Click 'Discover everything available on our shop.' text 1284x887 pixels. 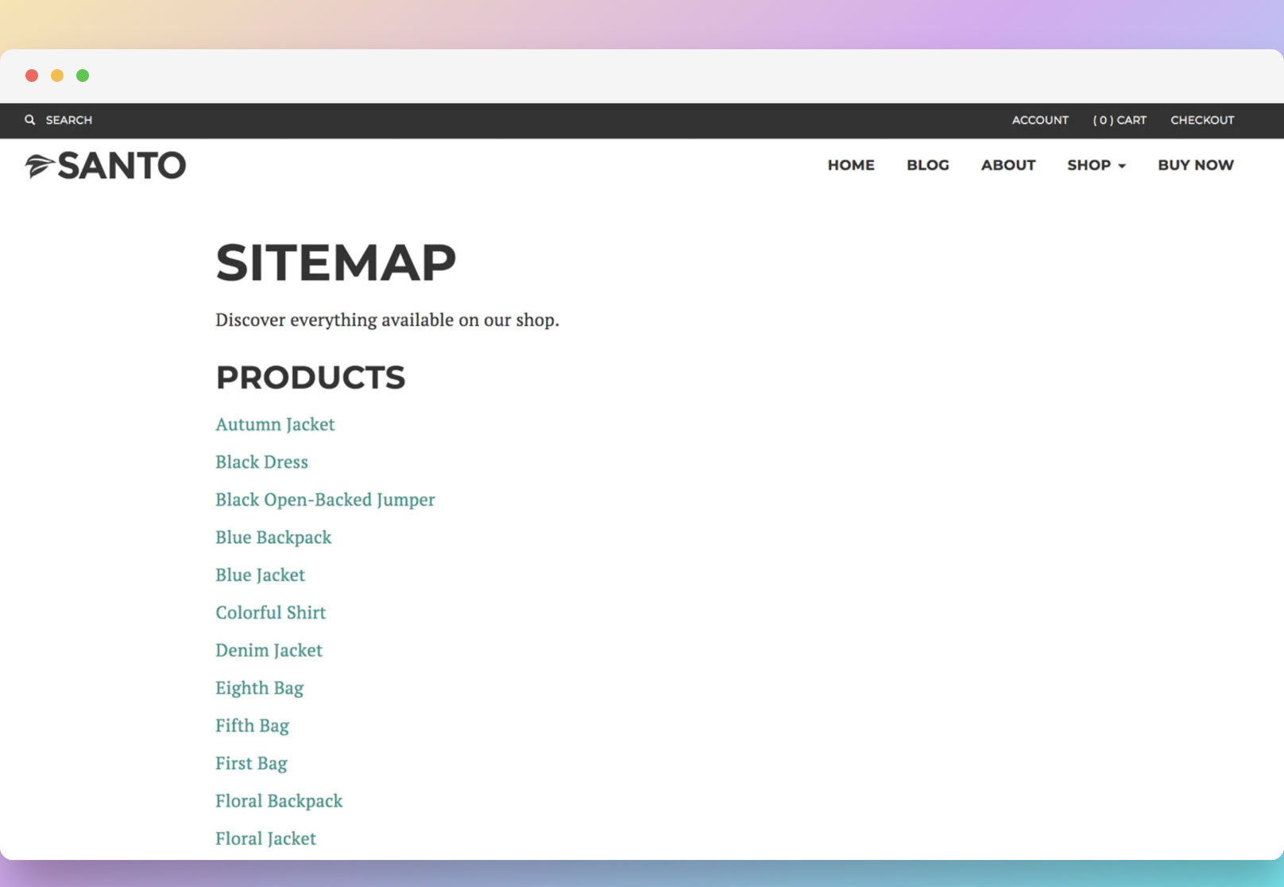coord(387,320)
